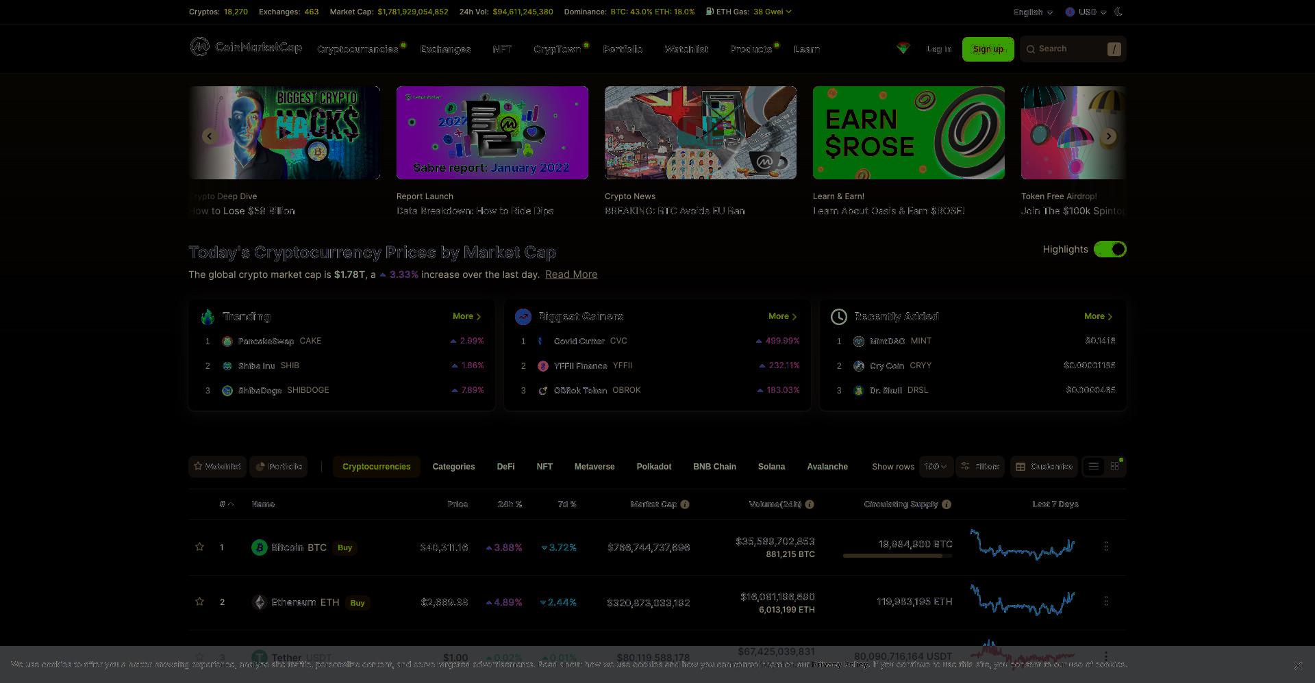Image resolution: width=1315 pixels, height=683 pixels.
Task: Click the Bitcoin coin logo
Action: point(259,547)
